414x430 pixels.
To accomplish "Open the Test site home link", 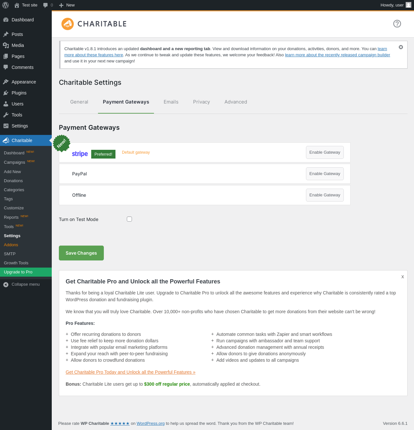I will [x=26, y=5].
